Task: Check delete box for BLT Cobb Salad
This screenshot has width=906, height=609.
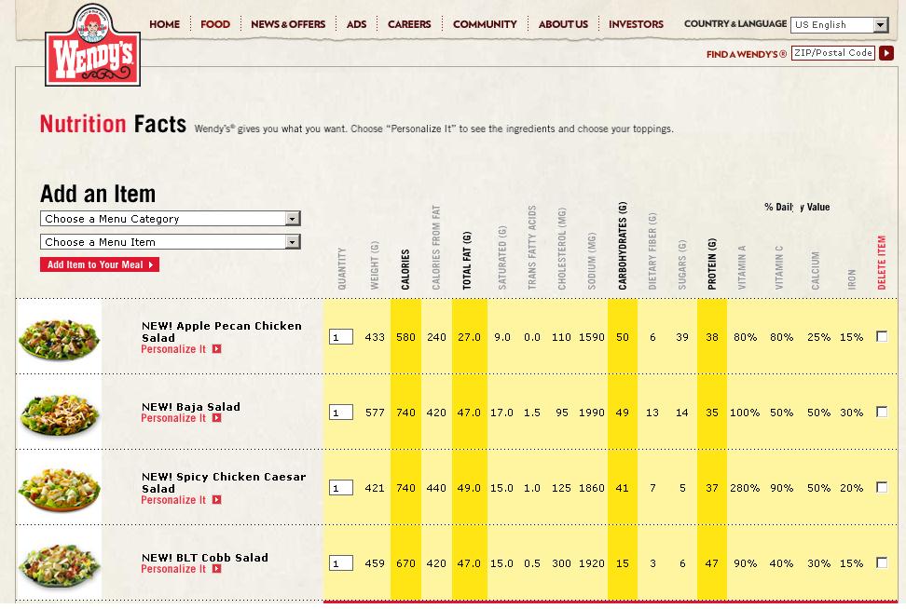Action: pyautogui.click(x=882, y=562)
